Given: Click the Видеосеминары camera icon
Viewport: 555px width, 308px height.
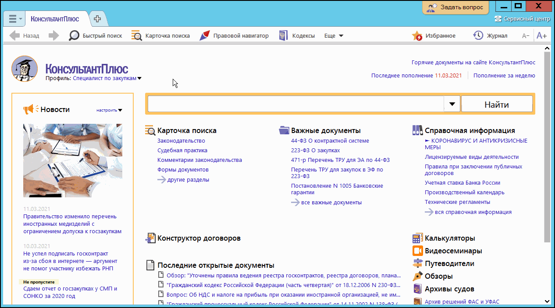Looking at the screenshot, I should pyautogui.click(x=417, y=251).
